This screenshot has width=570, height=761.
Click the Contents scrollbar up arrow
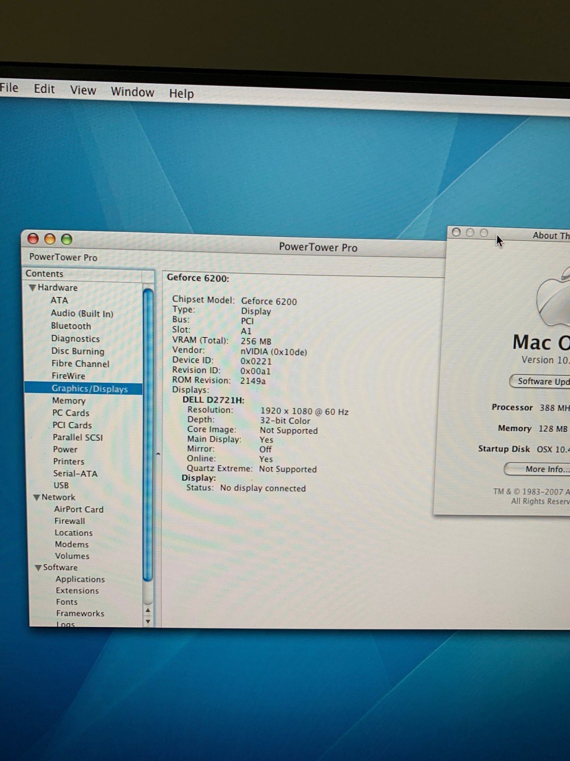coord(148,610)
